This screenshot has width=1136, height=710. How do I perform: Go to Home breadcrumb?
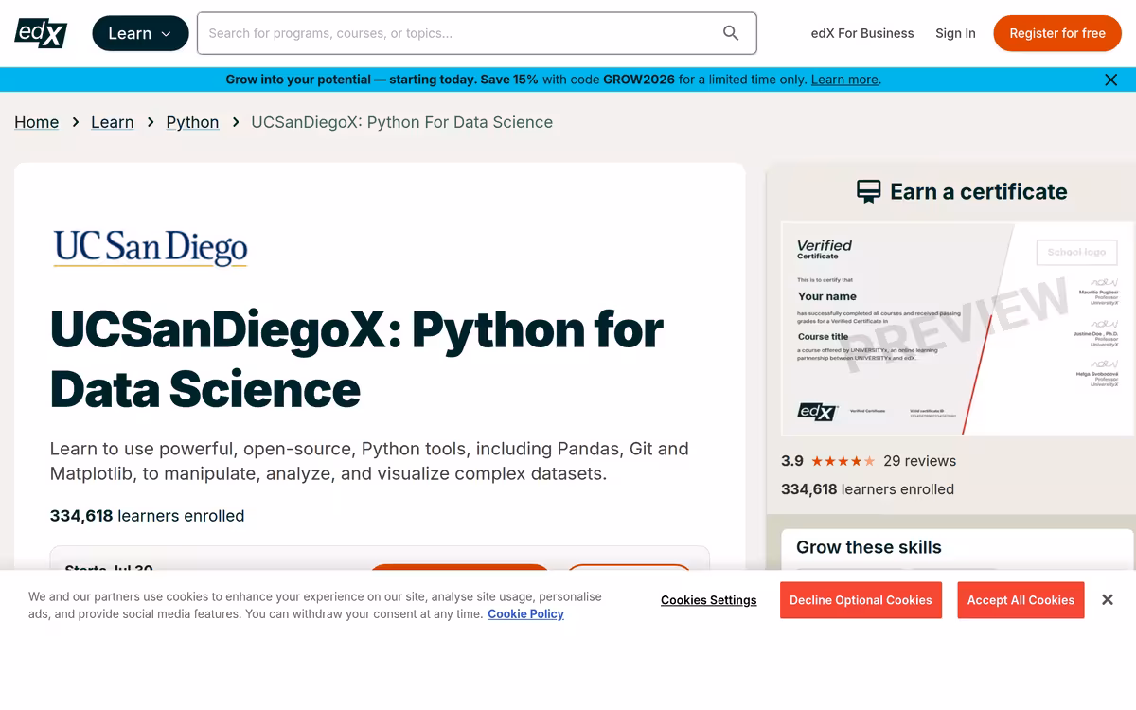click(x=36, y=122)
